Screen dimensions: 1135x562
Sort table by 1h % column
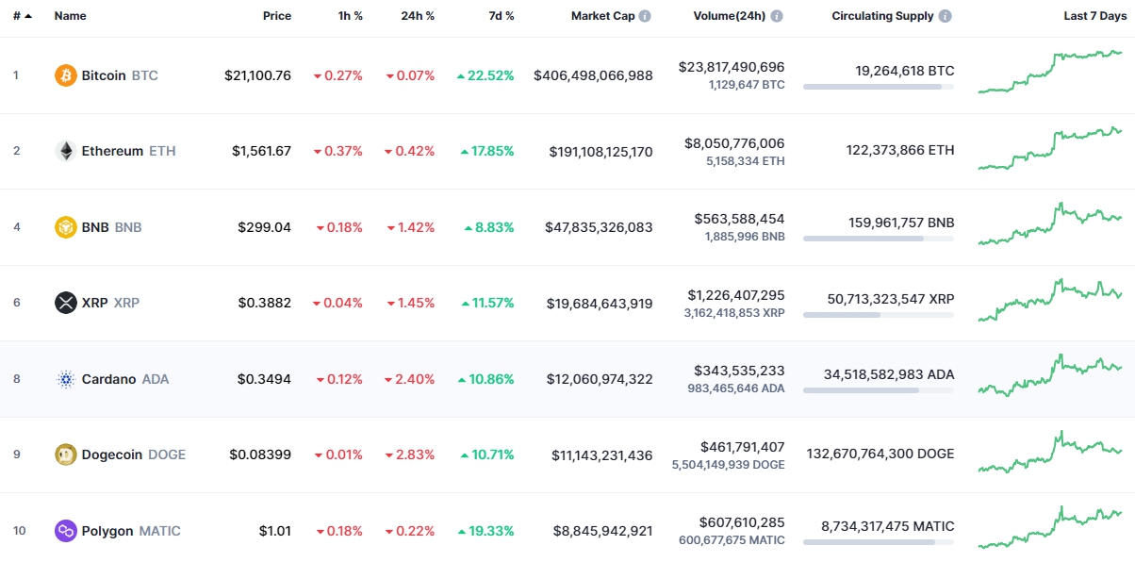351,16
